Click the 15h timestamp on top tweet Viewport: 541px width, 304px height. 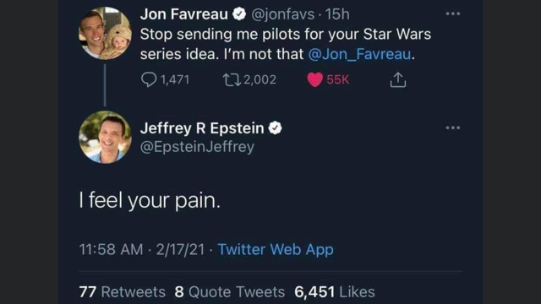(x=337, y=14)
